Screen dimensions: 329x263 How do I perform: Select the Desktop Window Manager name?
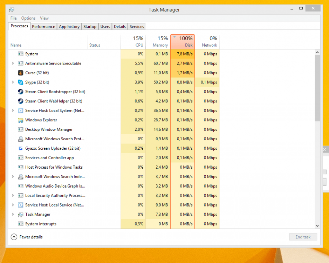pyautogui.click(x=49, y=129)
